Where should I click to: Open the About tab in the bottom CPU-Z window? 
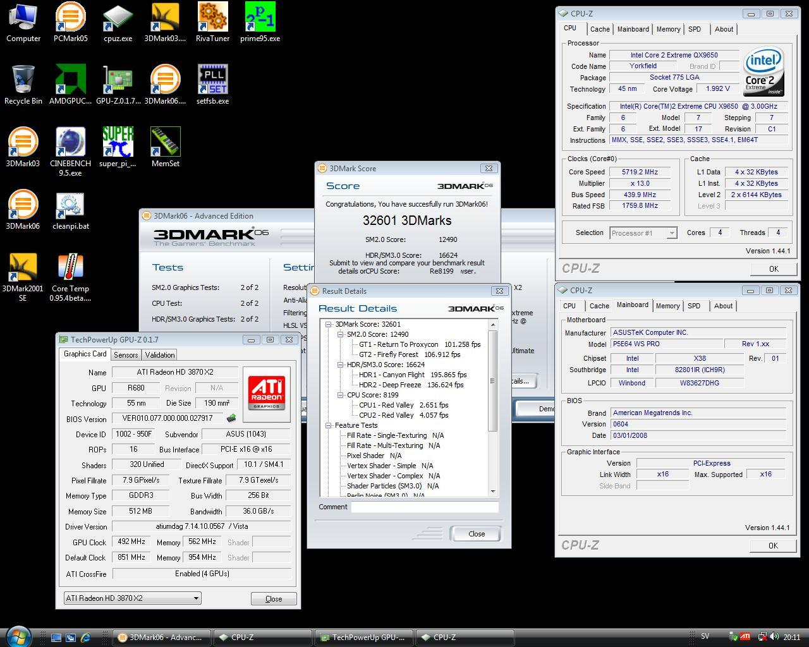click(x=723, y=306)
